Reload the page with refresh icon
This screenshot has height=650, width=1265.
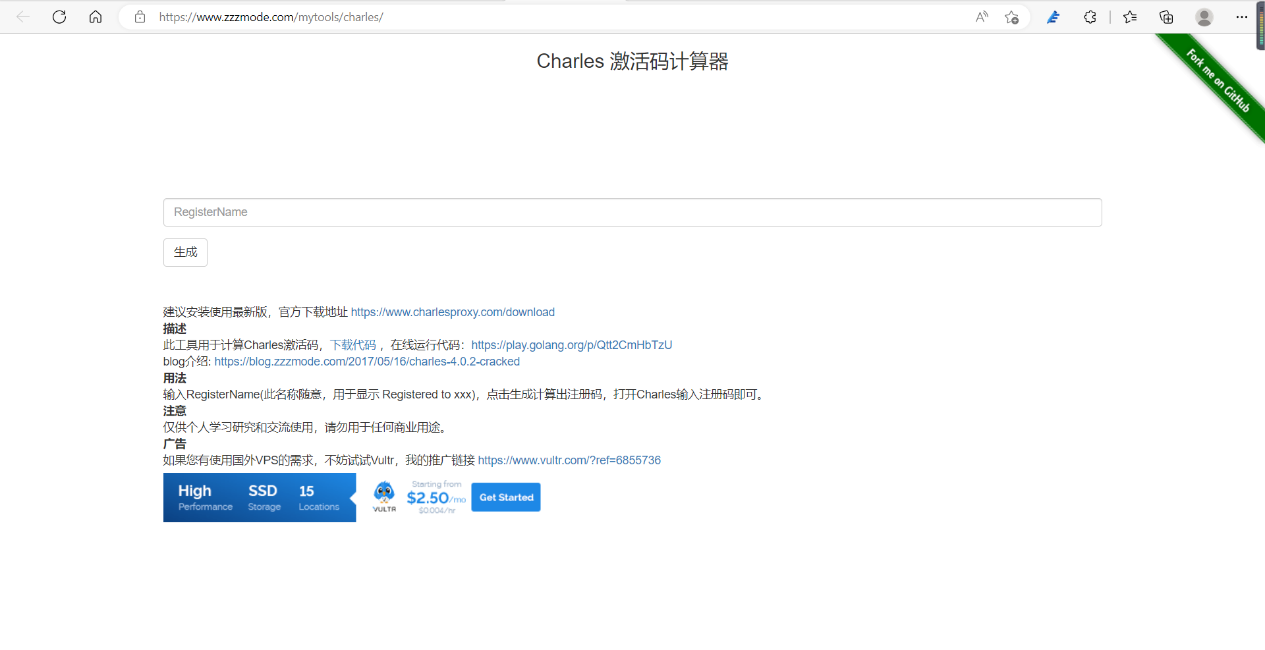click(x=59, y=17)
